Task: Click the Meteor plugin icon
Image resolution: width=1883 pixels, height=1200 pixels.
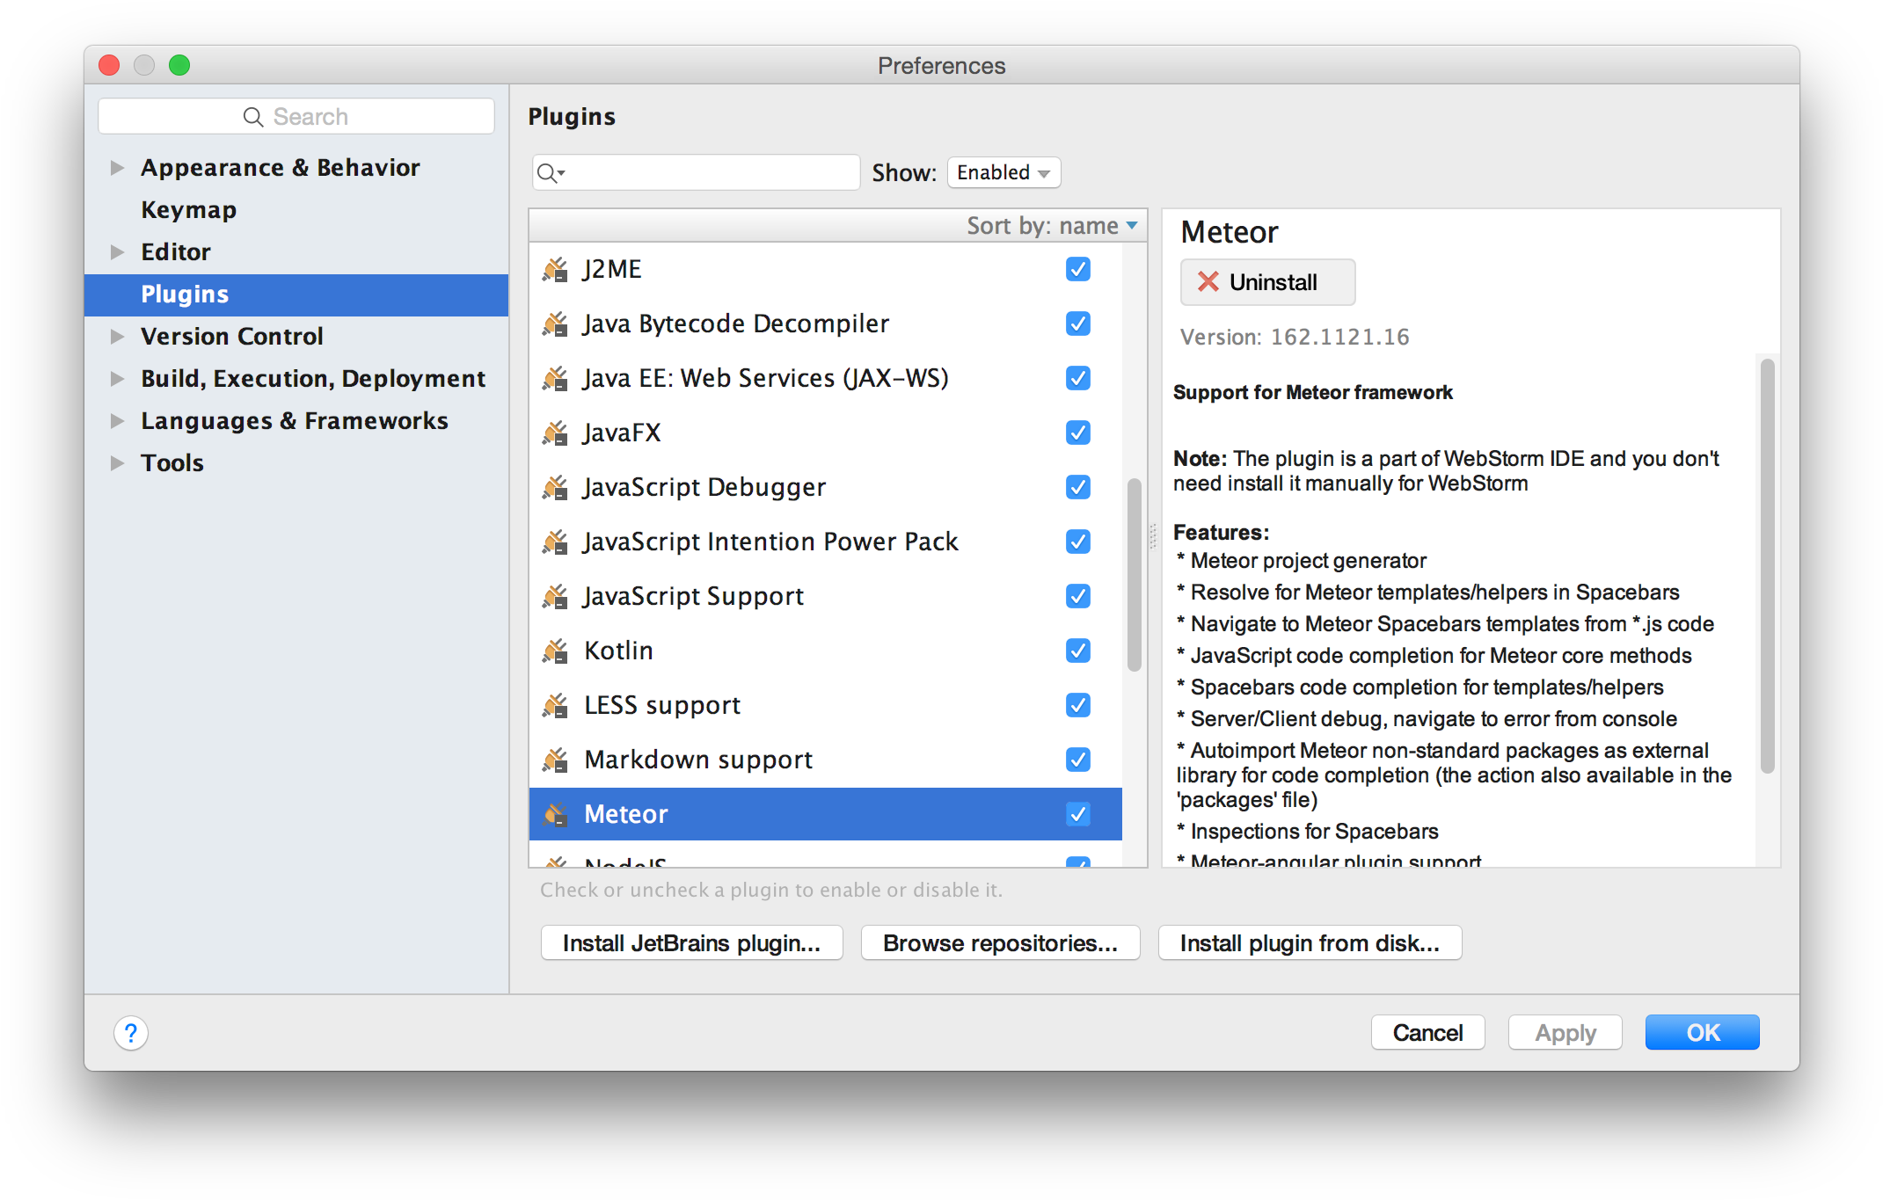Action: 555,814
